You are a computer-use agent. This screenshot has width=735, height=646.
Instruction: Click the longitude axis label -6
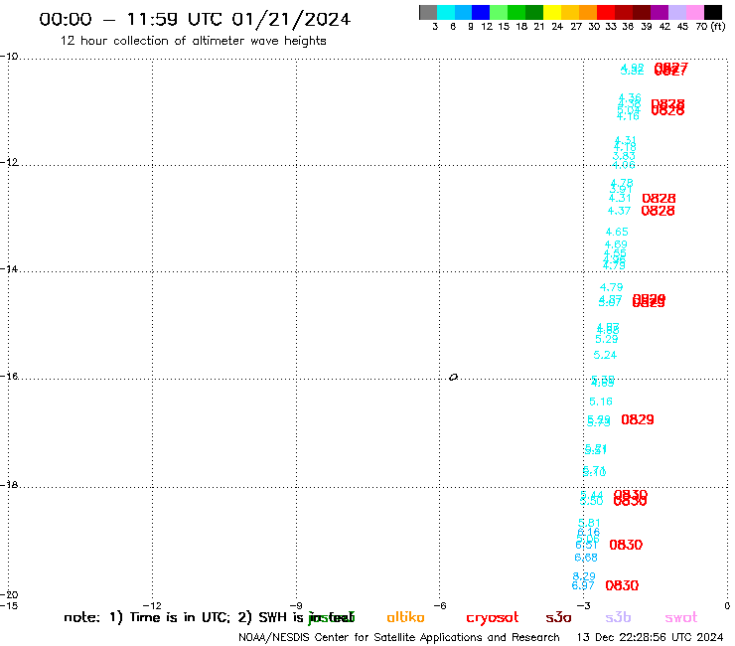click(439, 605)
